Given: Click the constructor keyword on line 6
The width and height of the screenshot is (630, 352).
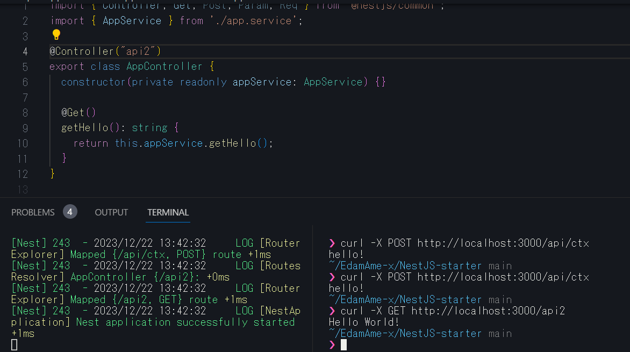Looking at the screenshot, I should pos(93,82).
